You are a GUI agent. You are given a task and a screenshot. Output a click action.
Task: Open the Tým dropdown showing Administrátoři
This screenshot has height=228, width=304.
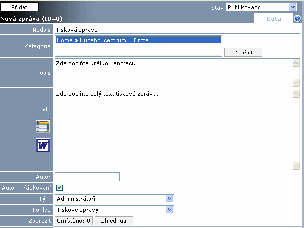pyautogui.click(x=114, y=198)
